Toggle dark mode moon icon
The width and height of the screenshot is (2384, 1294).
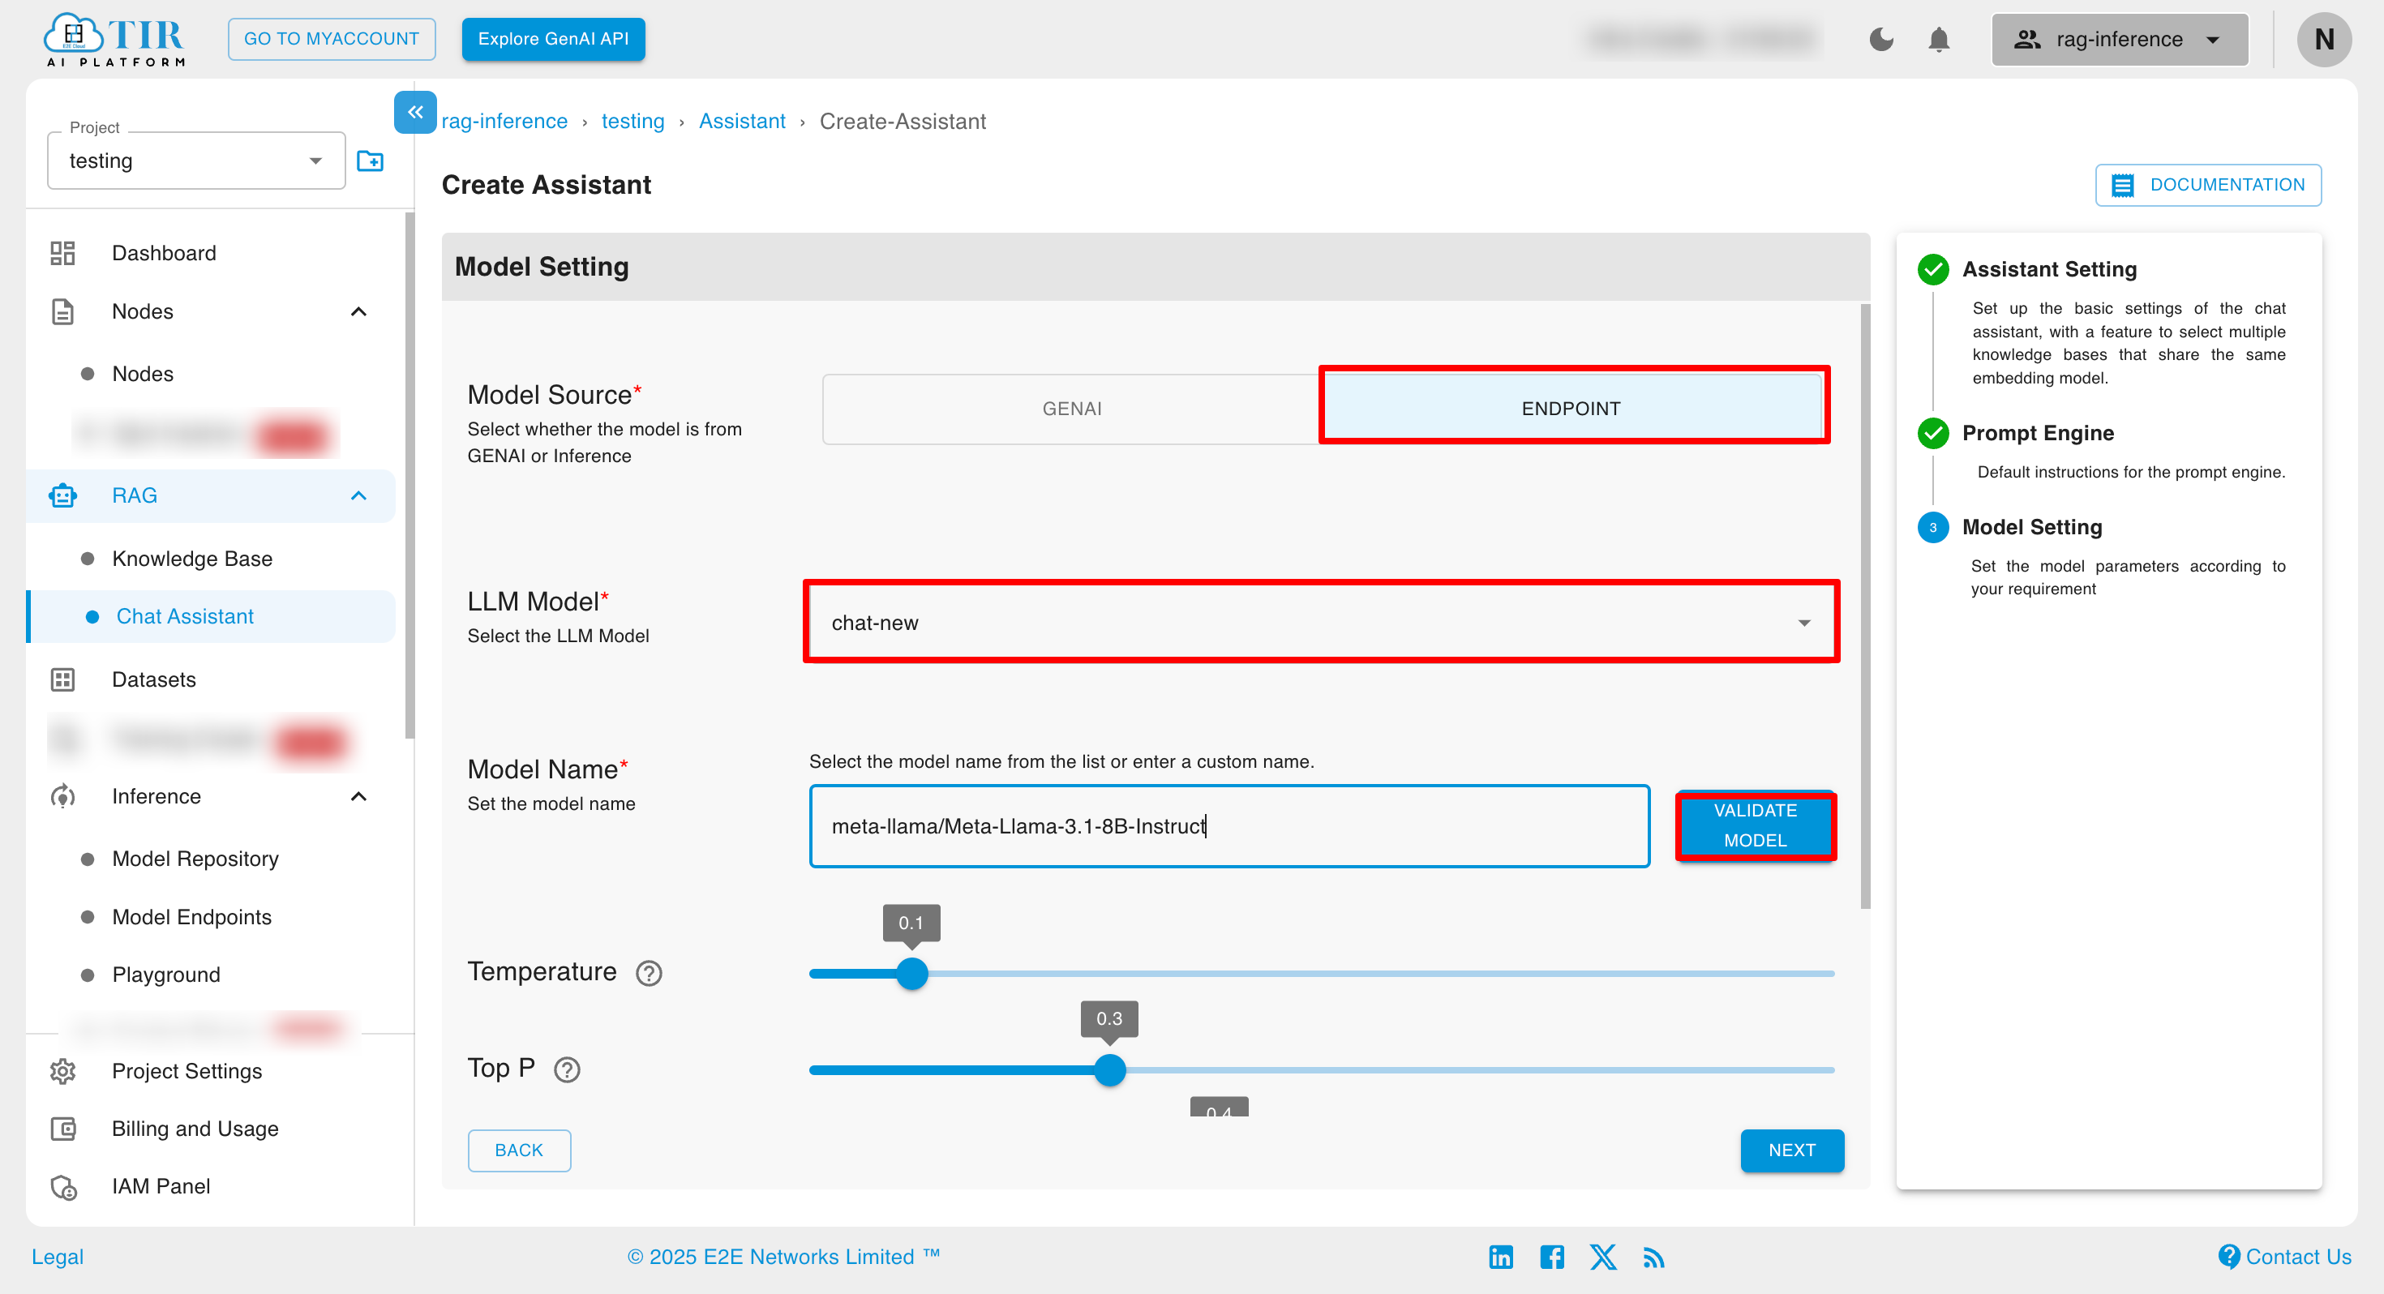coord(1882,40)
